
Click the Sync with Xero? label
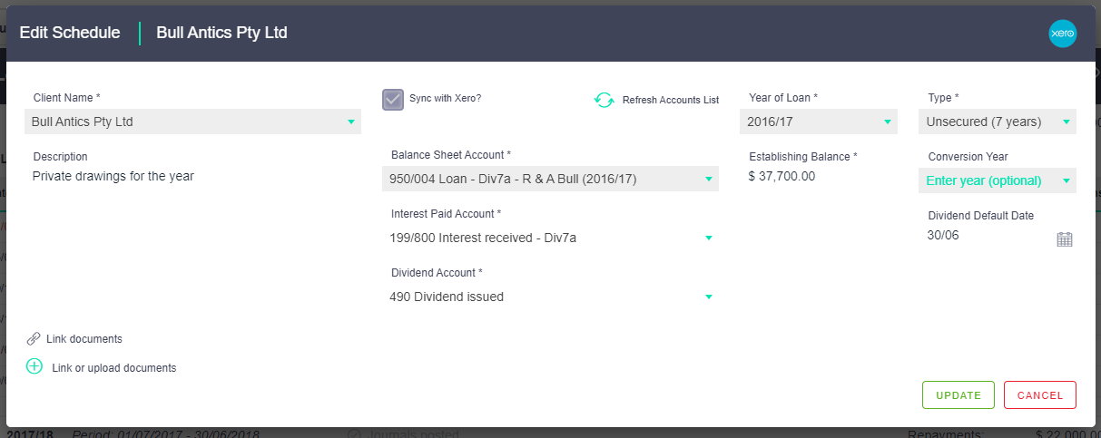(x=445, y=98)
